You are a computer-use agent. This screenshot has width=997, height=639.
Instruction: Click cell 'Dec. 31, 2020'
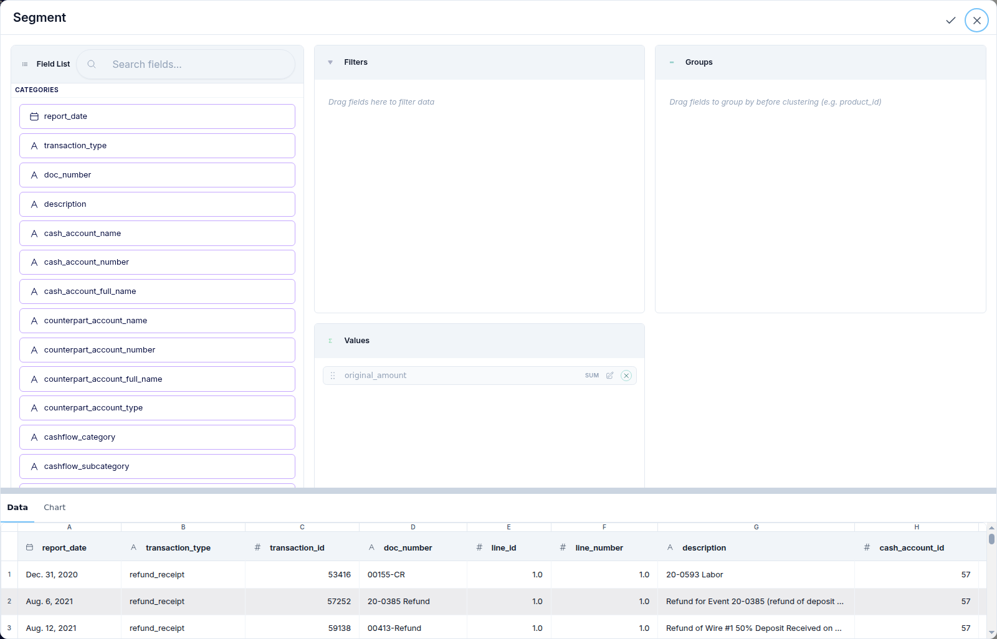pyautogui.click(x=69, y=575)
